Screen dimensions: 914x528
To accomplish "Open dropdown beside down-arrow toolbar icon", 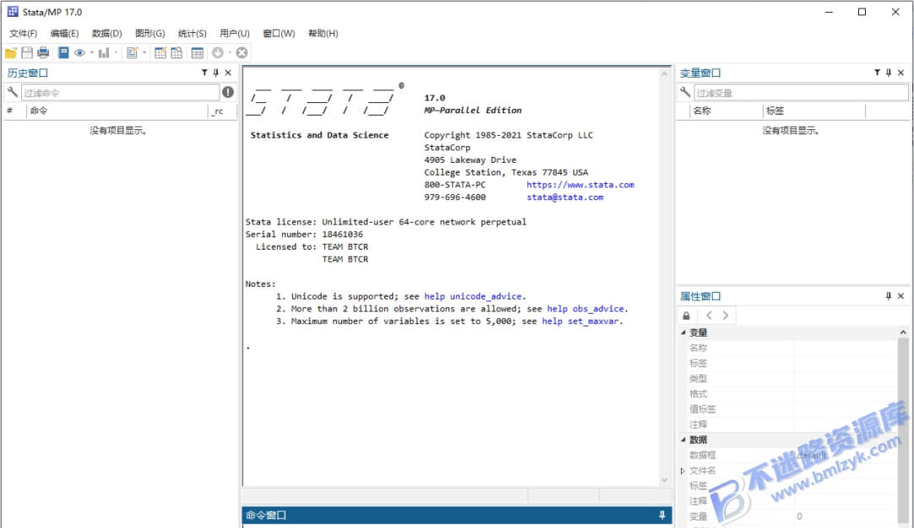I will coord(230,53).
